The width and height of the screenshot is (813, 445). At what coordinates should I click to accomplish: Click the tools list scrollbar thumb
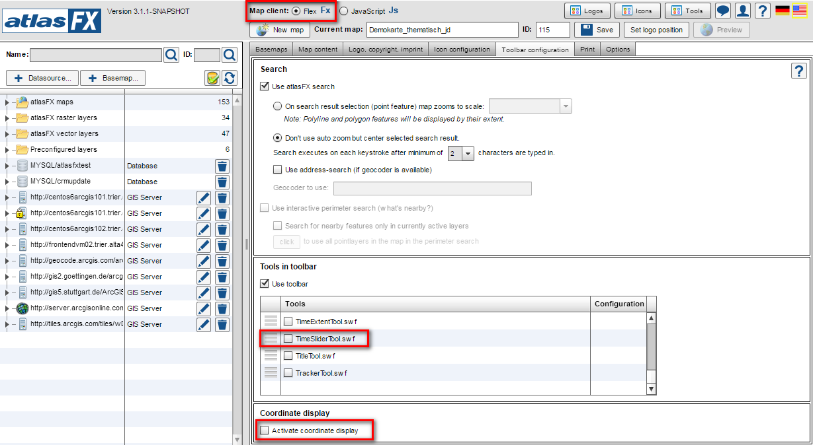click(652, 347)
